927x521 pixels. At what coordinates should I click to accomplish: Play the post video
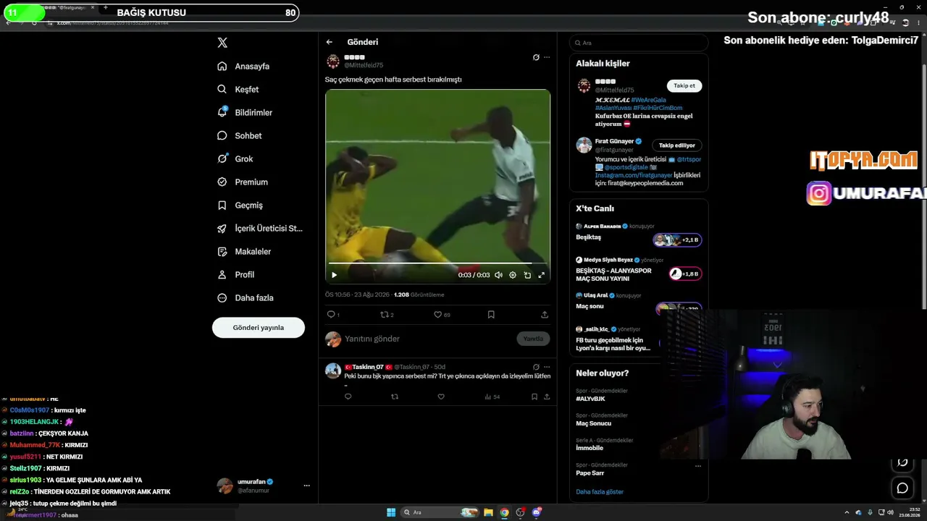pyautogui.click(x=334, y=275)
